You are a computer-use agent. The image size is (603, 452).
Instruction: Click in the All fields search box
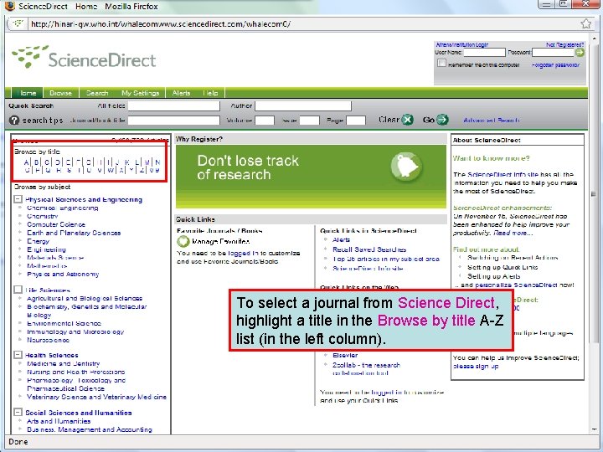pos(174,105)
